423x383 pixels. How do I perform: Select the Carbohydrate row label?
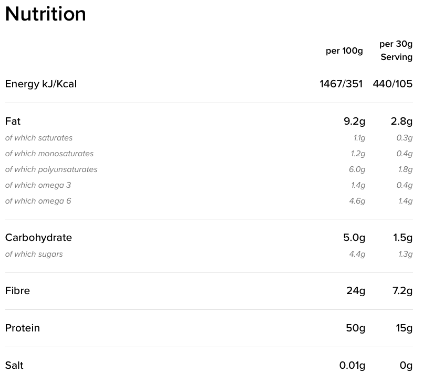[x=38, y=238]
